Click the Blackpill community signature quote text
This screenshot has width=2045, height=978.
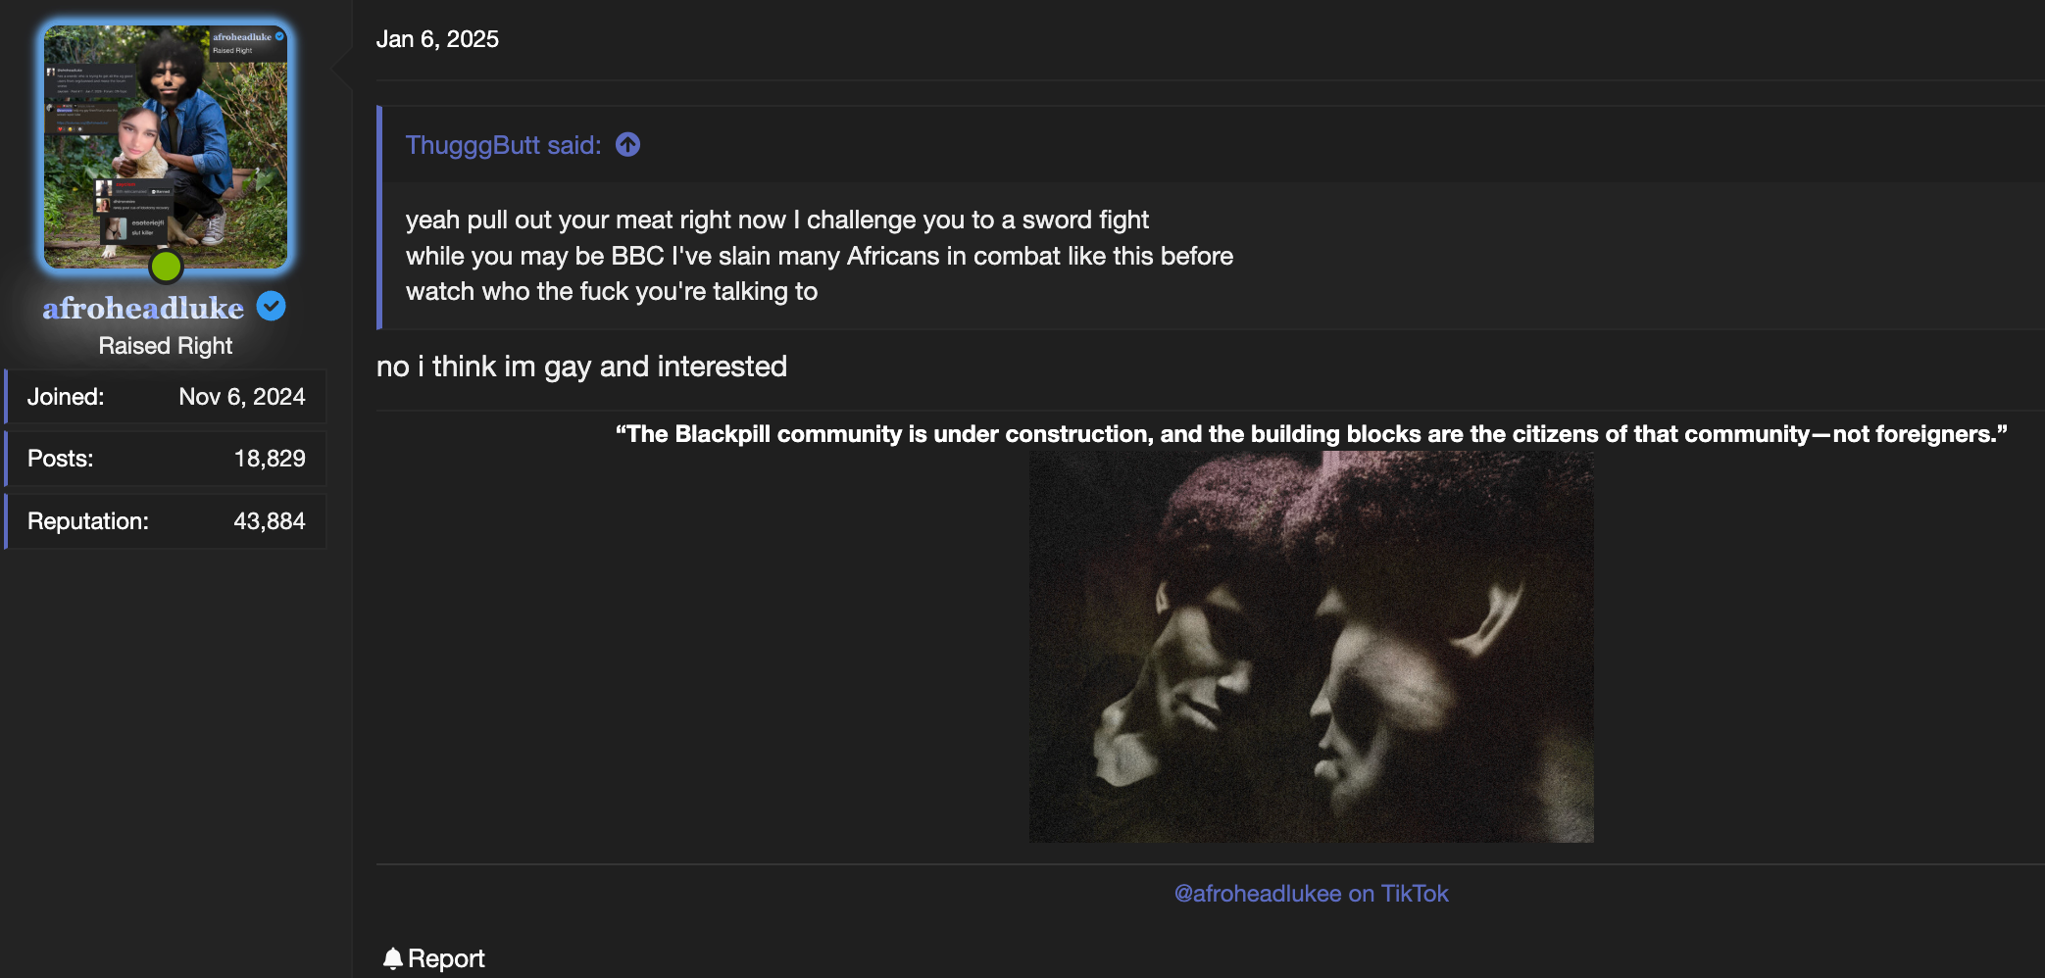tap(1311, 434)
